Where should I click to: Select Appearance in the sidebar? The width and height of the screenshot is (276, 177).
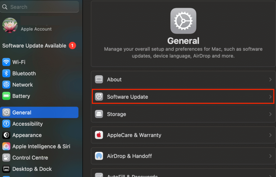coord(39,135)
